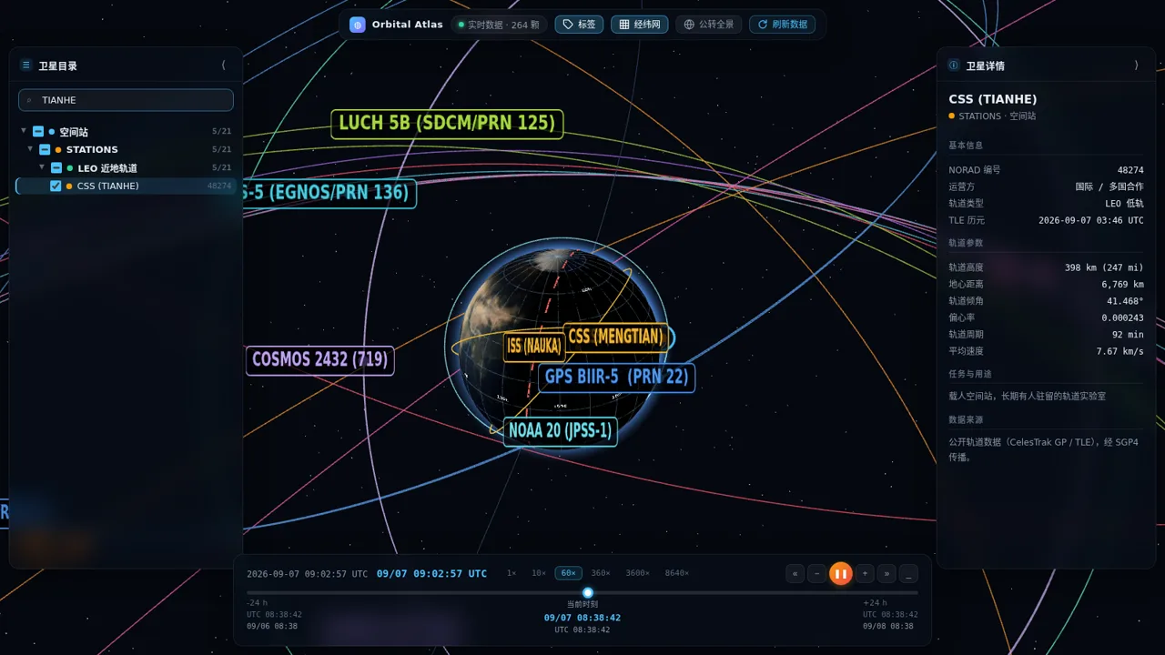Click the satellite details info icon

[x=954, y=65]
